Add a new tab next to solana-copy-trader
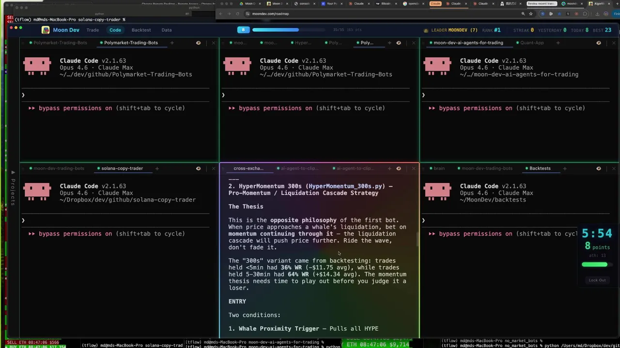 tap(157, 168)
